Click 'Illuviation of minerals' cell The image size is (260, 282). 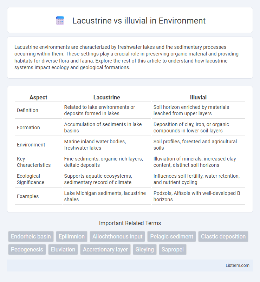(198, 162)
